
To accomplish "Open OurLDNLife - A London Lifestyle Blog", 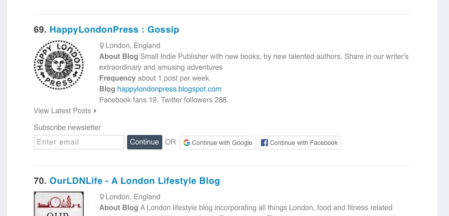I will coord(135,181).
